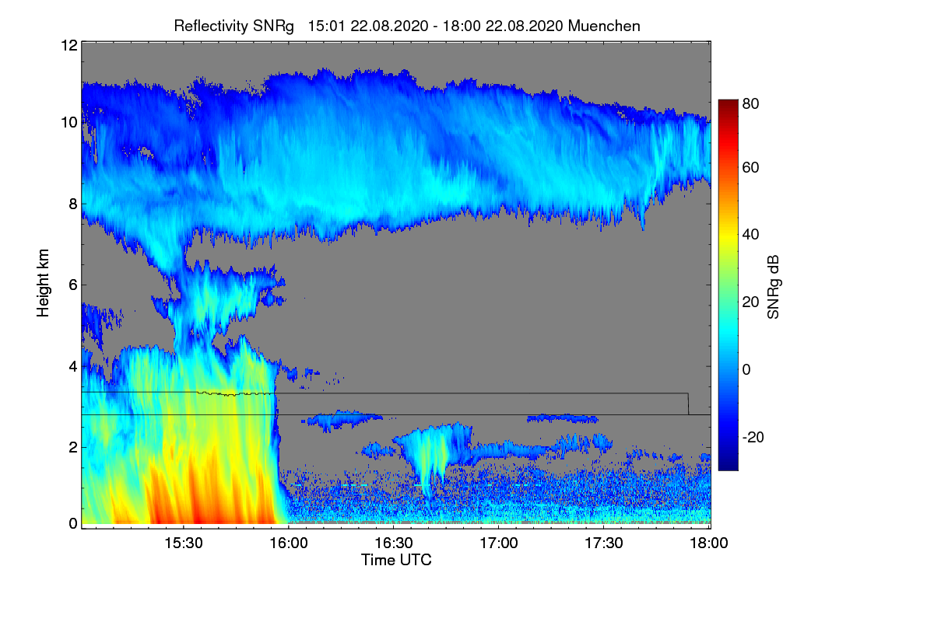The height and width of the screenshot is (622, 934).
Task: Click the colorbar tick label 80
Action: pyautogui.click(x=750, y=102)
